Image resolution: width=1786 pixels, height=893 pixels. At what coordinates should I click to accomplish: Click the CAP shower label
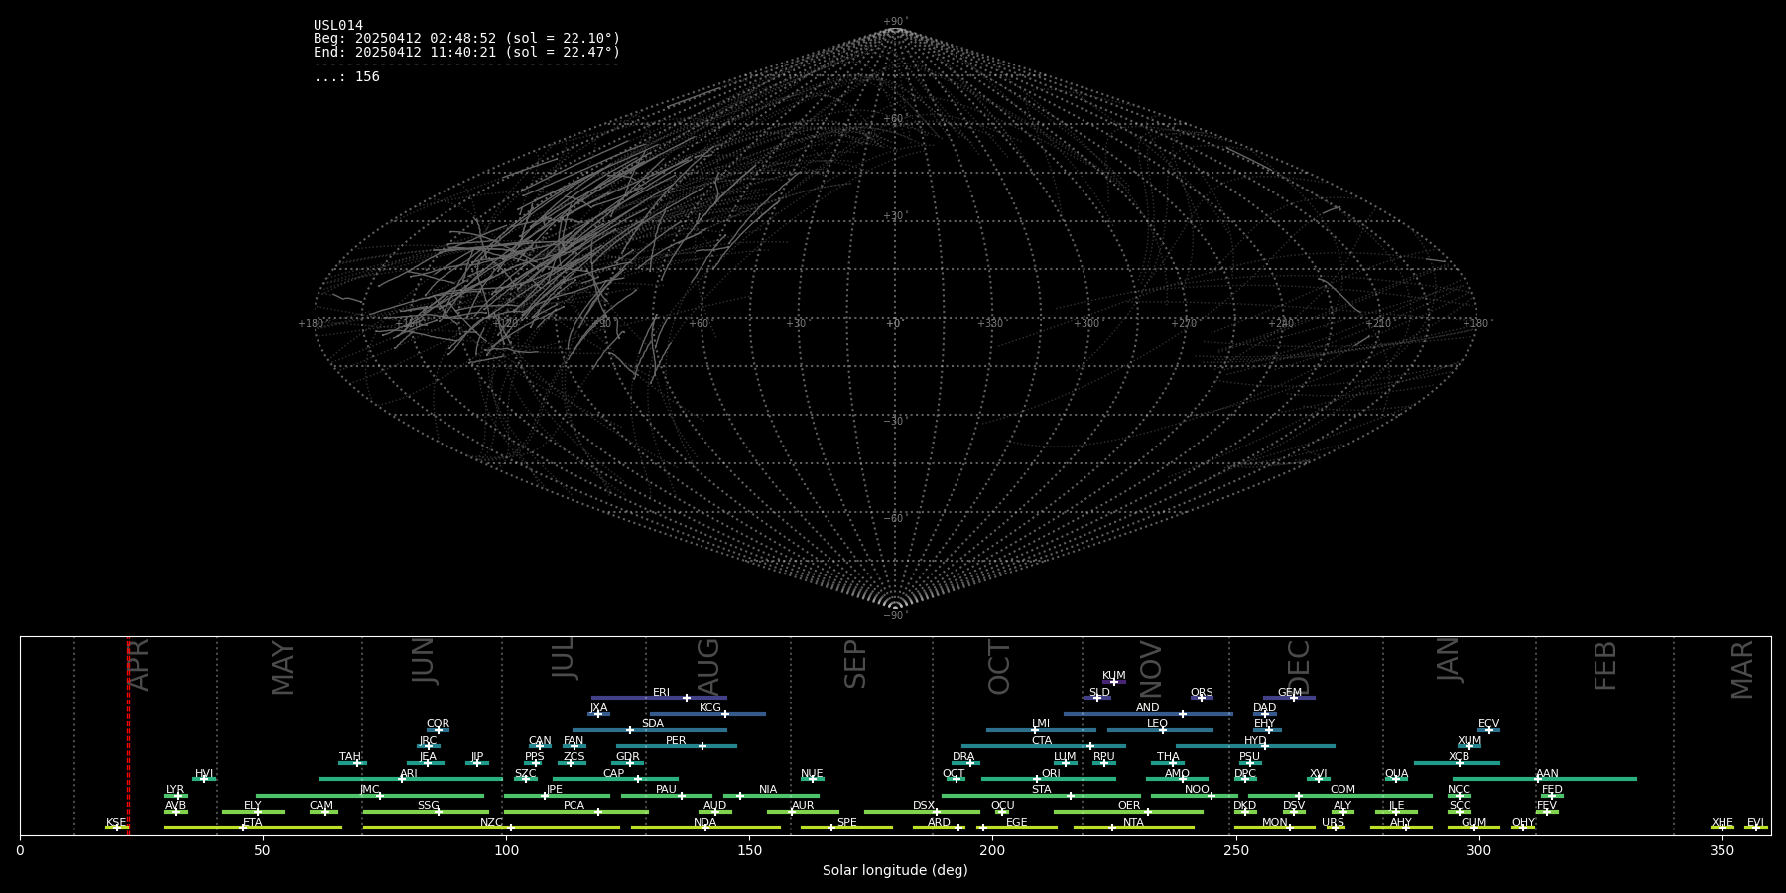(x=614, y=774)
